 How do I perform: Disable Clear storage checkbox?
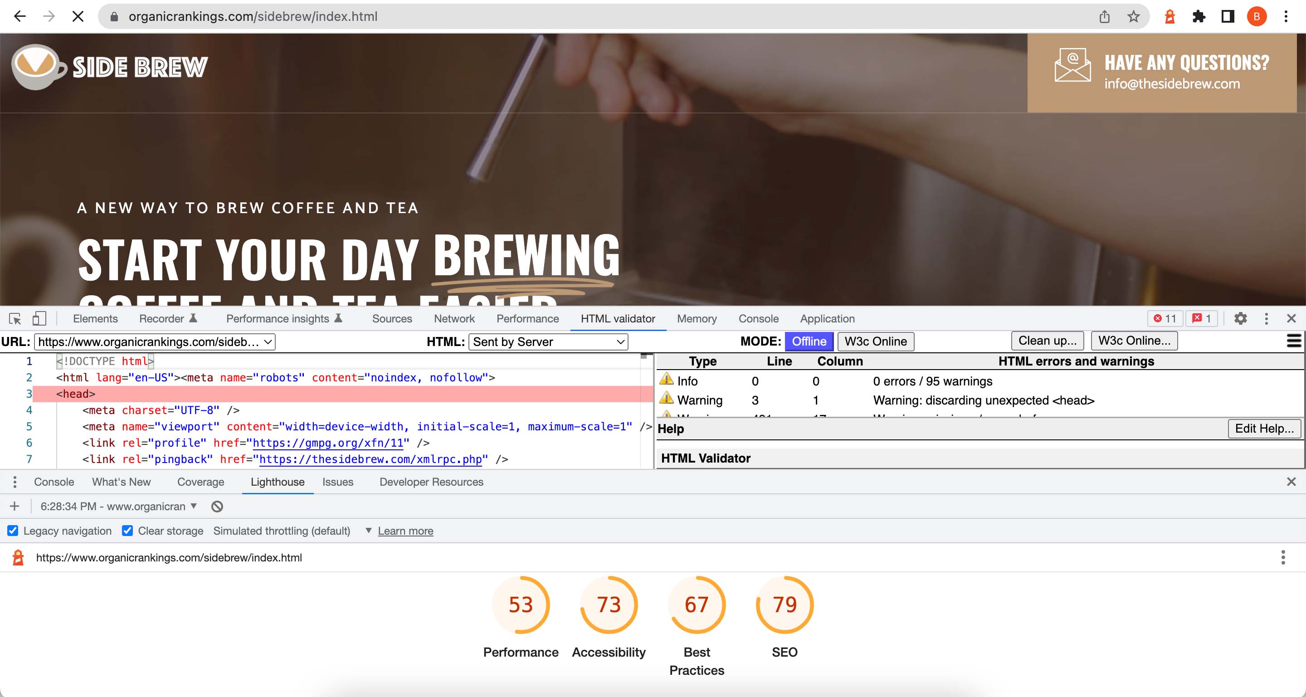(x=127, y=531)
